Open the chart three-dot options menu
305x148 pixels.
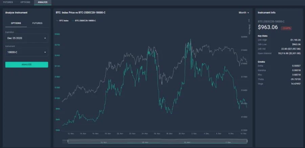(x=249, y=21)
